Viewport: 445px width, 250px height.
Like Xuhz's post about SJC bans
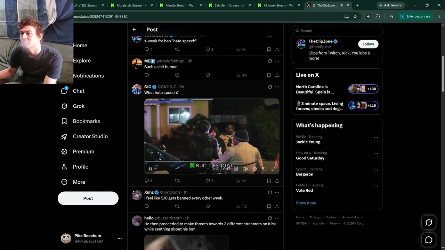(x=208, y=206)
